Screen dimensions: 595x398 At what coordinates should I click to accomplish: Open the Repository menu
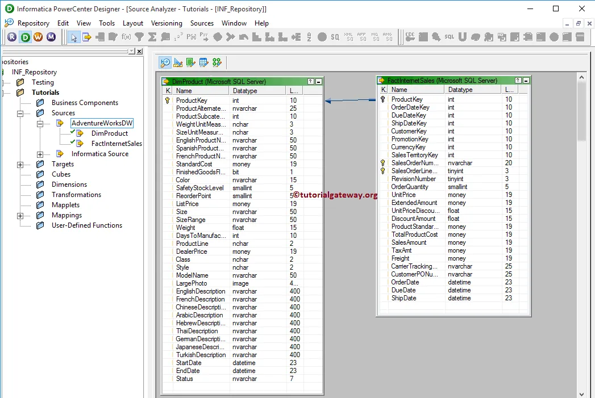[x=34, y=23]
